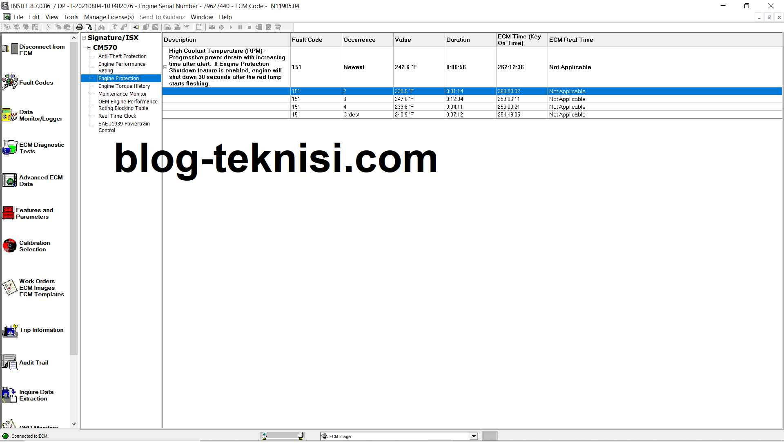
Task: Open the Manage License(s) menu
Action: click(109, 17)
